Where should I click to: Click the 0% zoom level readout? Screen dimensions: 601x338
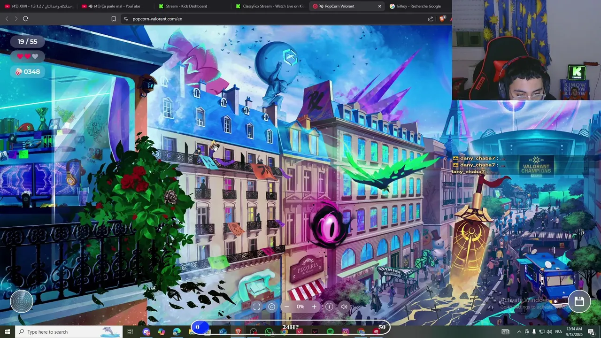tap(300, 307)
